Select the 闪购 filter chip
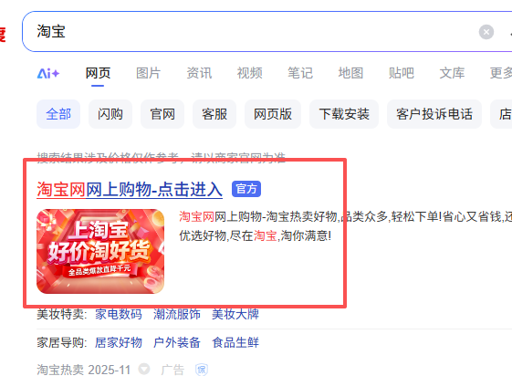Viewport: 512px width, 376px height. tap(110, 114)
